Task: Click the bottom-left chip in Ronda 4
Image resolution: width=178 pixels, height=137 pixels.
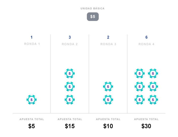Action: click(140, 100)
